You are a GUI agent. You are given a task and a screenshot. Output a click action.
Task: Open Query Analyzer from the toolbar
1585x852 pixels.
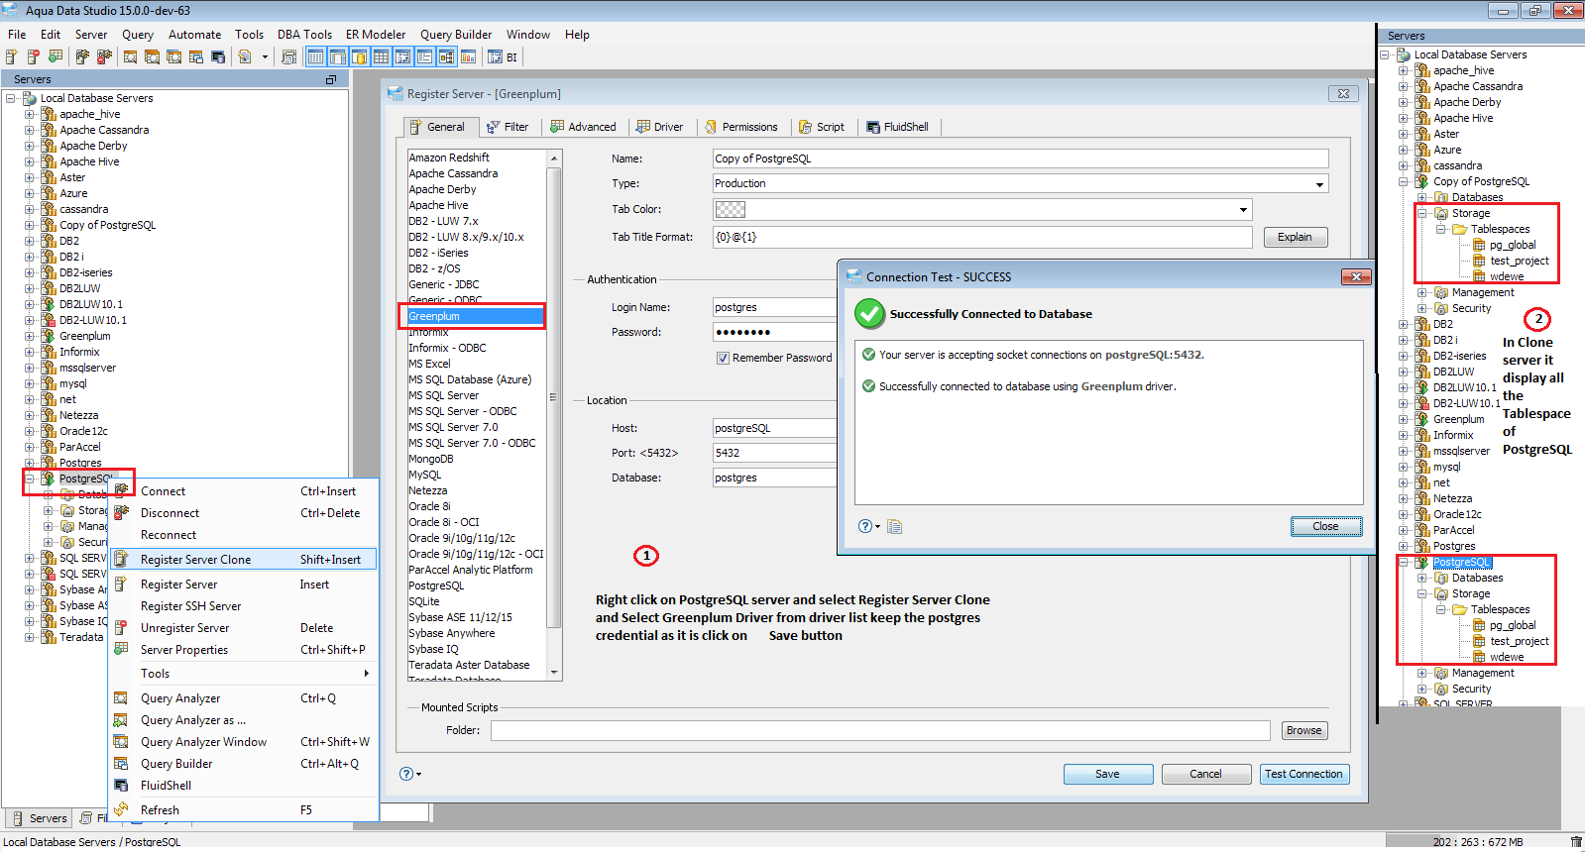pos(131,57)
